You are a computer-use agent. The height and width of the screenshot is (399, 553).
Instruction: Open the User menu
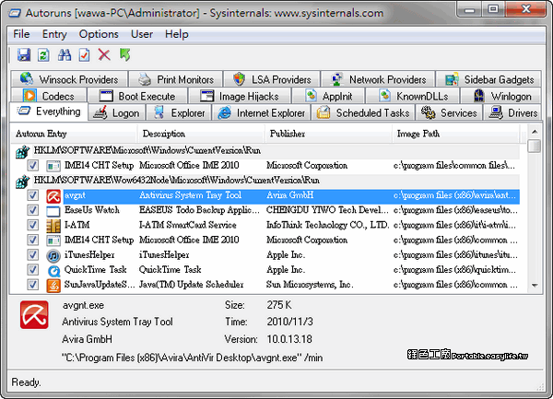click(142, 34)
